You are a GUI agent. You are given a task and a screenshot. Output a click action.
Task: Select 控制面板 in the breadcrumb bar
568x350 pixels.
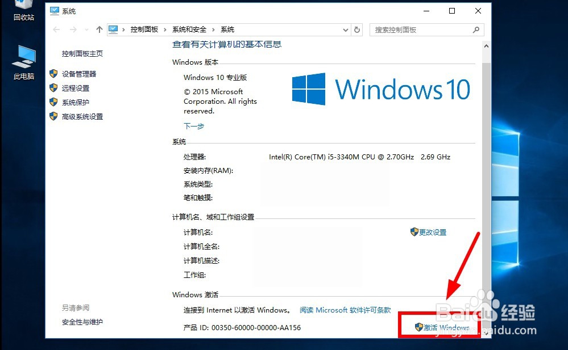[x=144, y=29]
